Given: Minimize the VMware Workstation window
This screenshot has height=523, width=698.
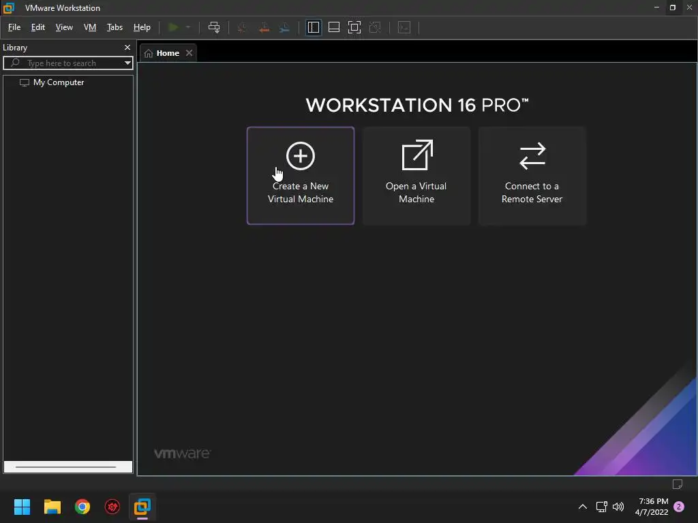Looking at the screenshot, I should [656, 7].
